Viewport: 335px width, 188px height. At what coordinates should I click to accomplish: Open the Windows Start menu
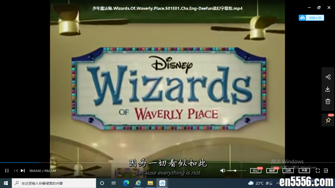pos(6,183)
